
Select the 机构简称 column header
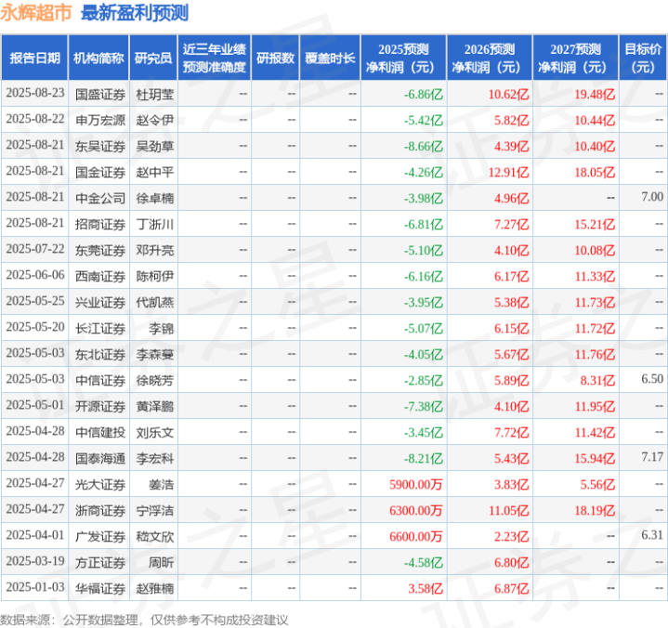click(x=98, y=59)
